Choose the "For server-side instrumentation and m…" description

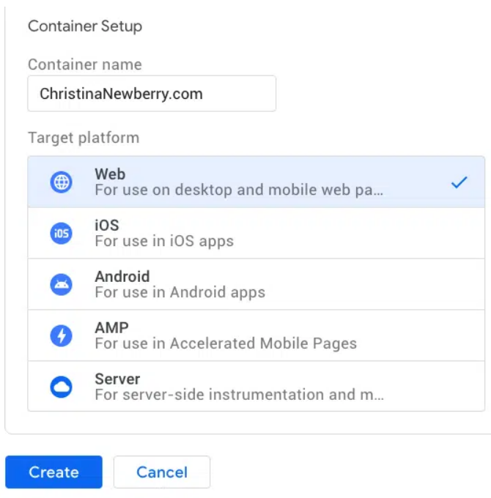point(240,395)
